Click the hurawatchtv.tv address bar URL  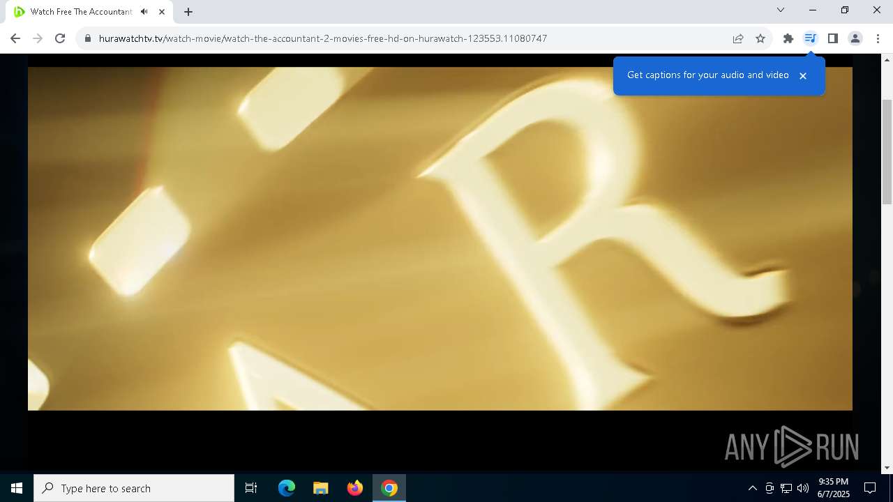[322, 38]
